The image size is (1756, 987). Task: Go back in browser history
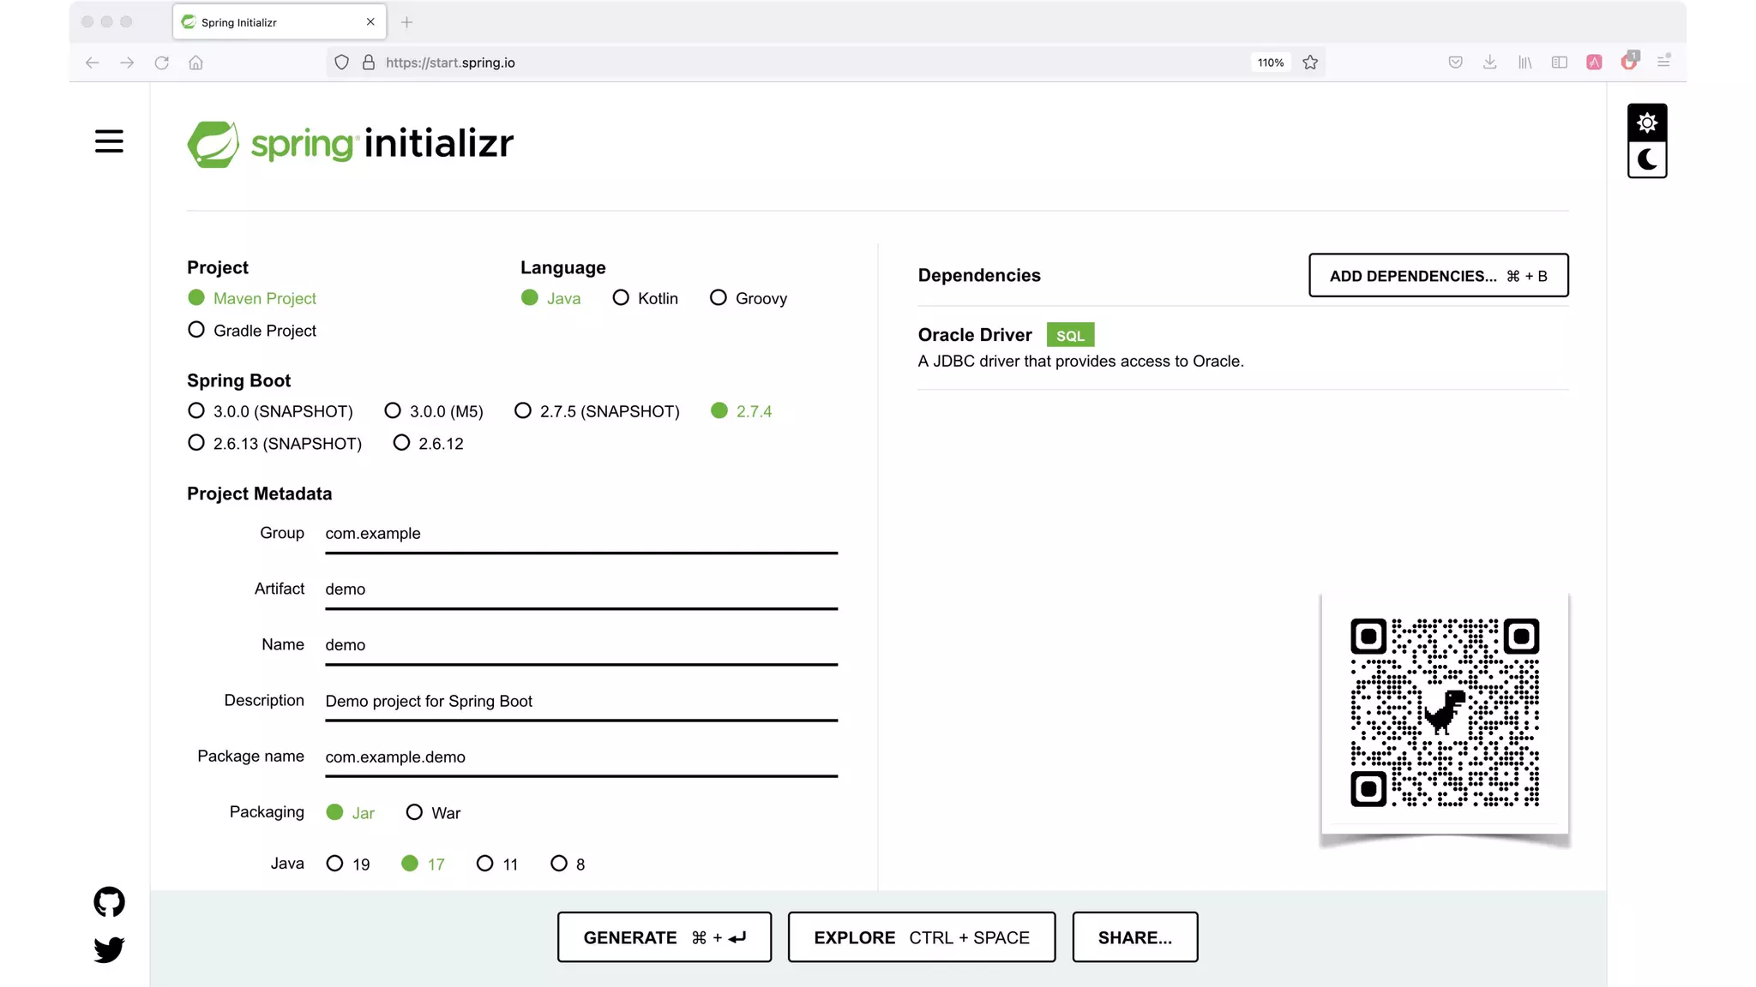(93, 63)
